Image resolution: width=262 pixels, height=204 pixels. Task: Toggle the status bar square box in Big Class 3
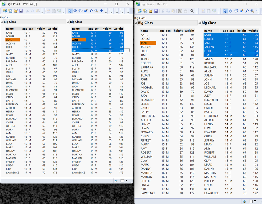[x=122, y=181]
